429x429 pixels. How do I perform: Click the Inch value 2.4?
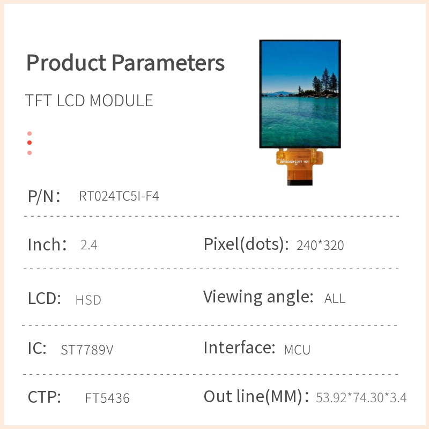[88, 246]
